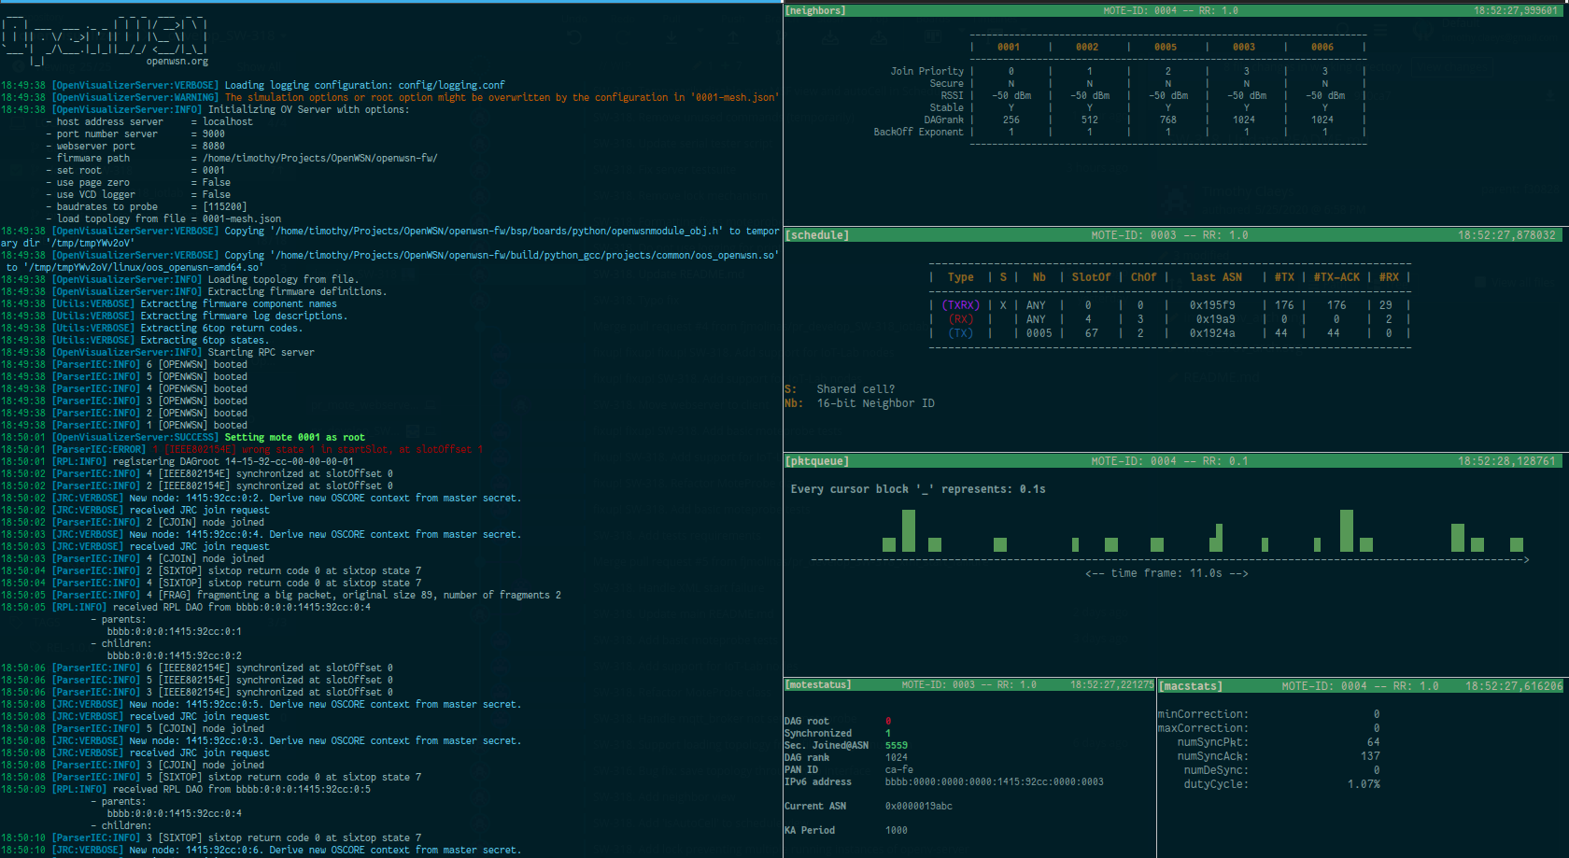Open the openwsn.org text under the logo

click(177, 62)
